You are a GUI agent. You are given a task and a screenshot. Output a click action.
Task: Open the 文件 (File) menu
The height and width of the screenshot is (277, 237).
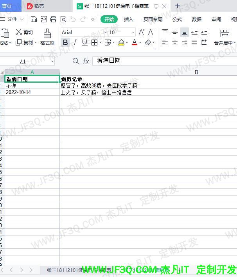12,19
